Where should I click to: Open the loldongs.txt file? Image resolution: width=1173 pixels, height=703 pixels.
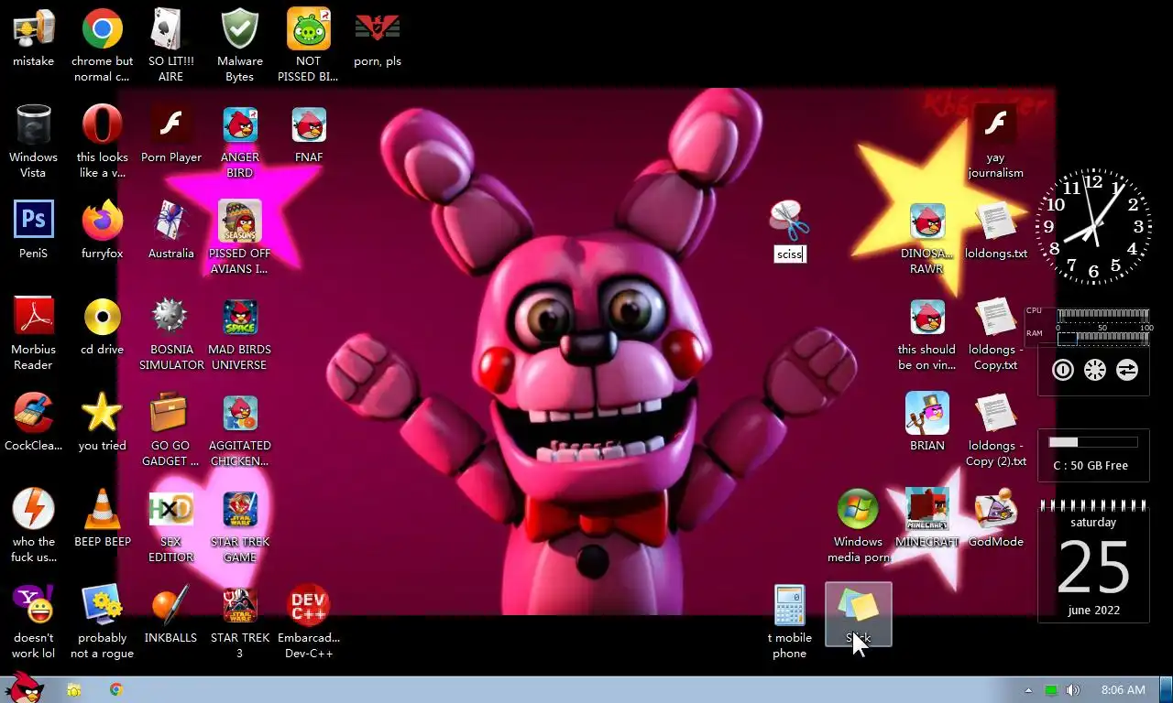click(x=995, y=221)
